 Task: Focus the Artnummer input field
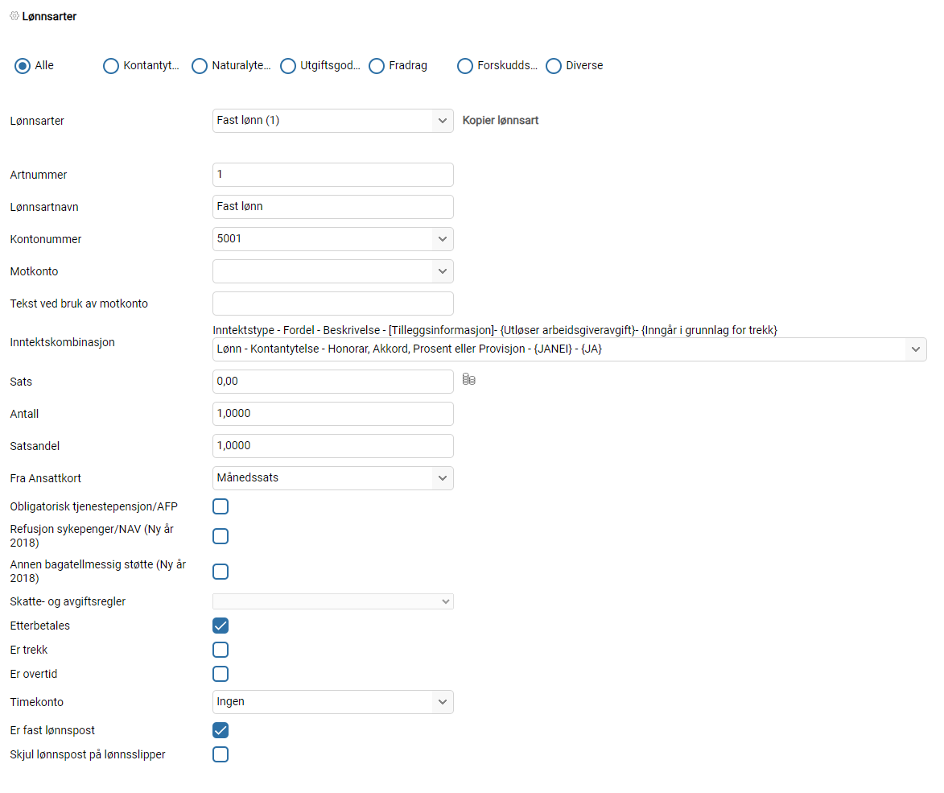333,175
